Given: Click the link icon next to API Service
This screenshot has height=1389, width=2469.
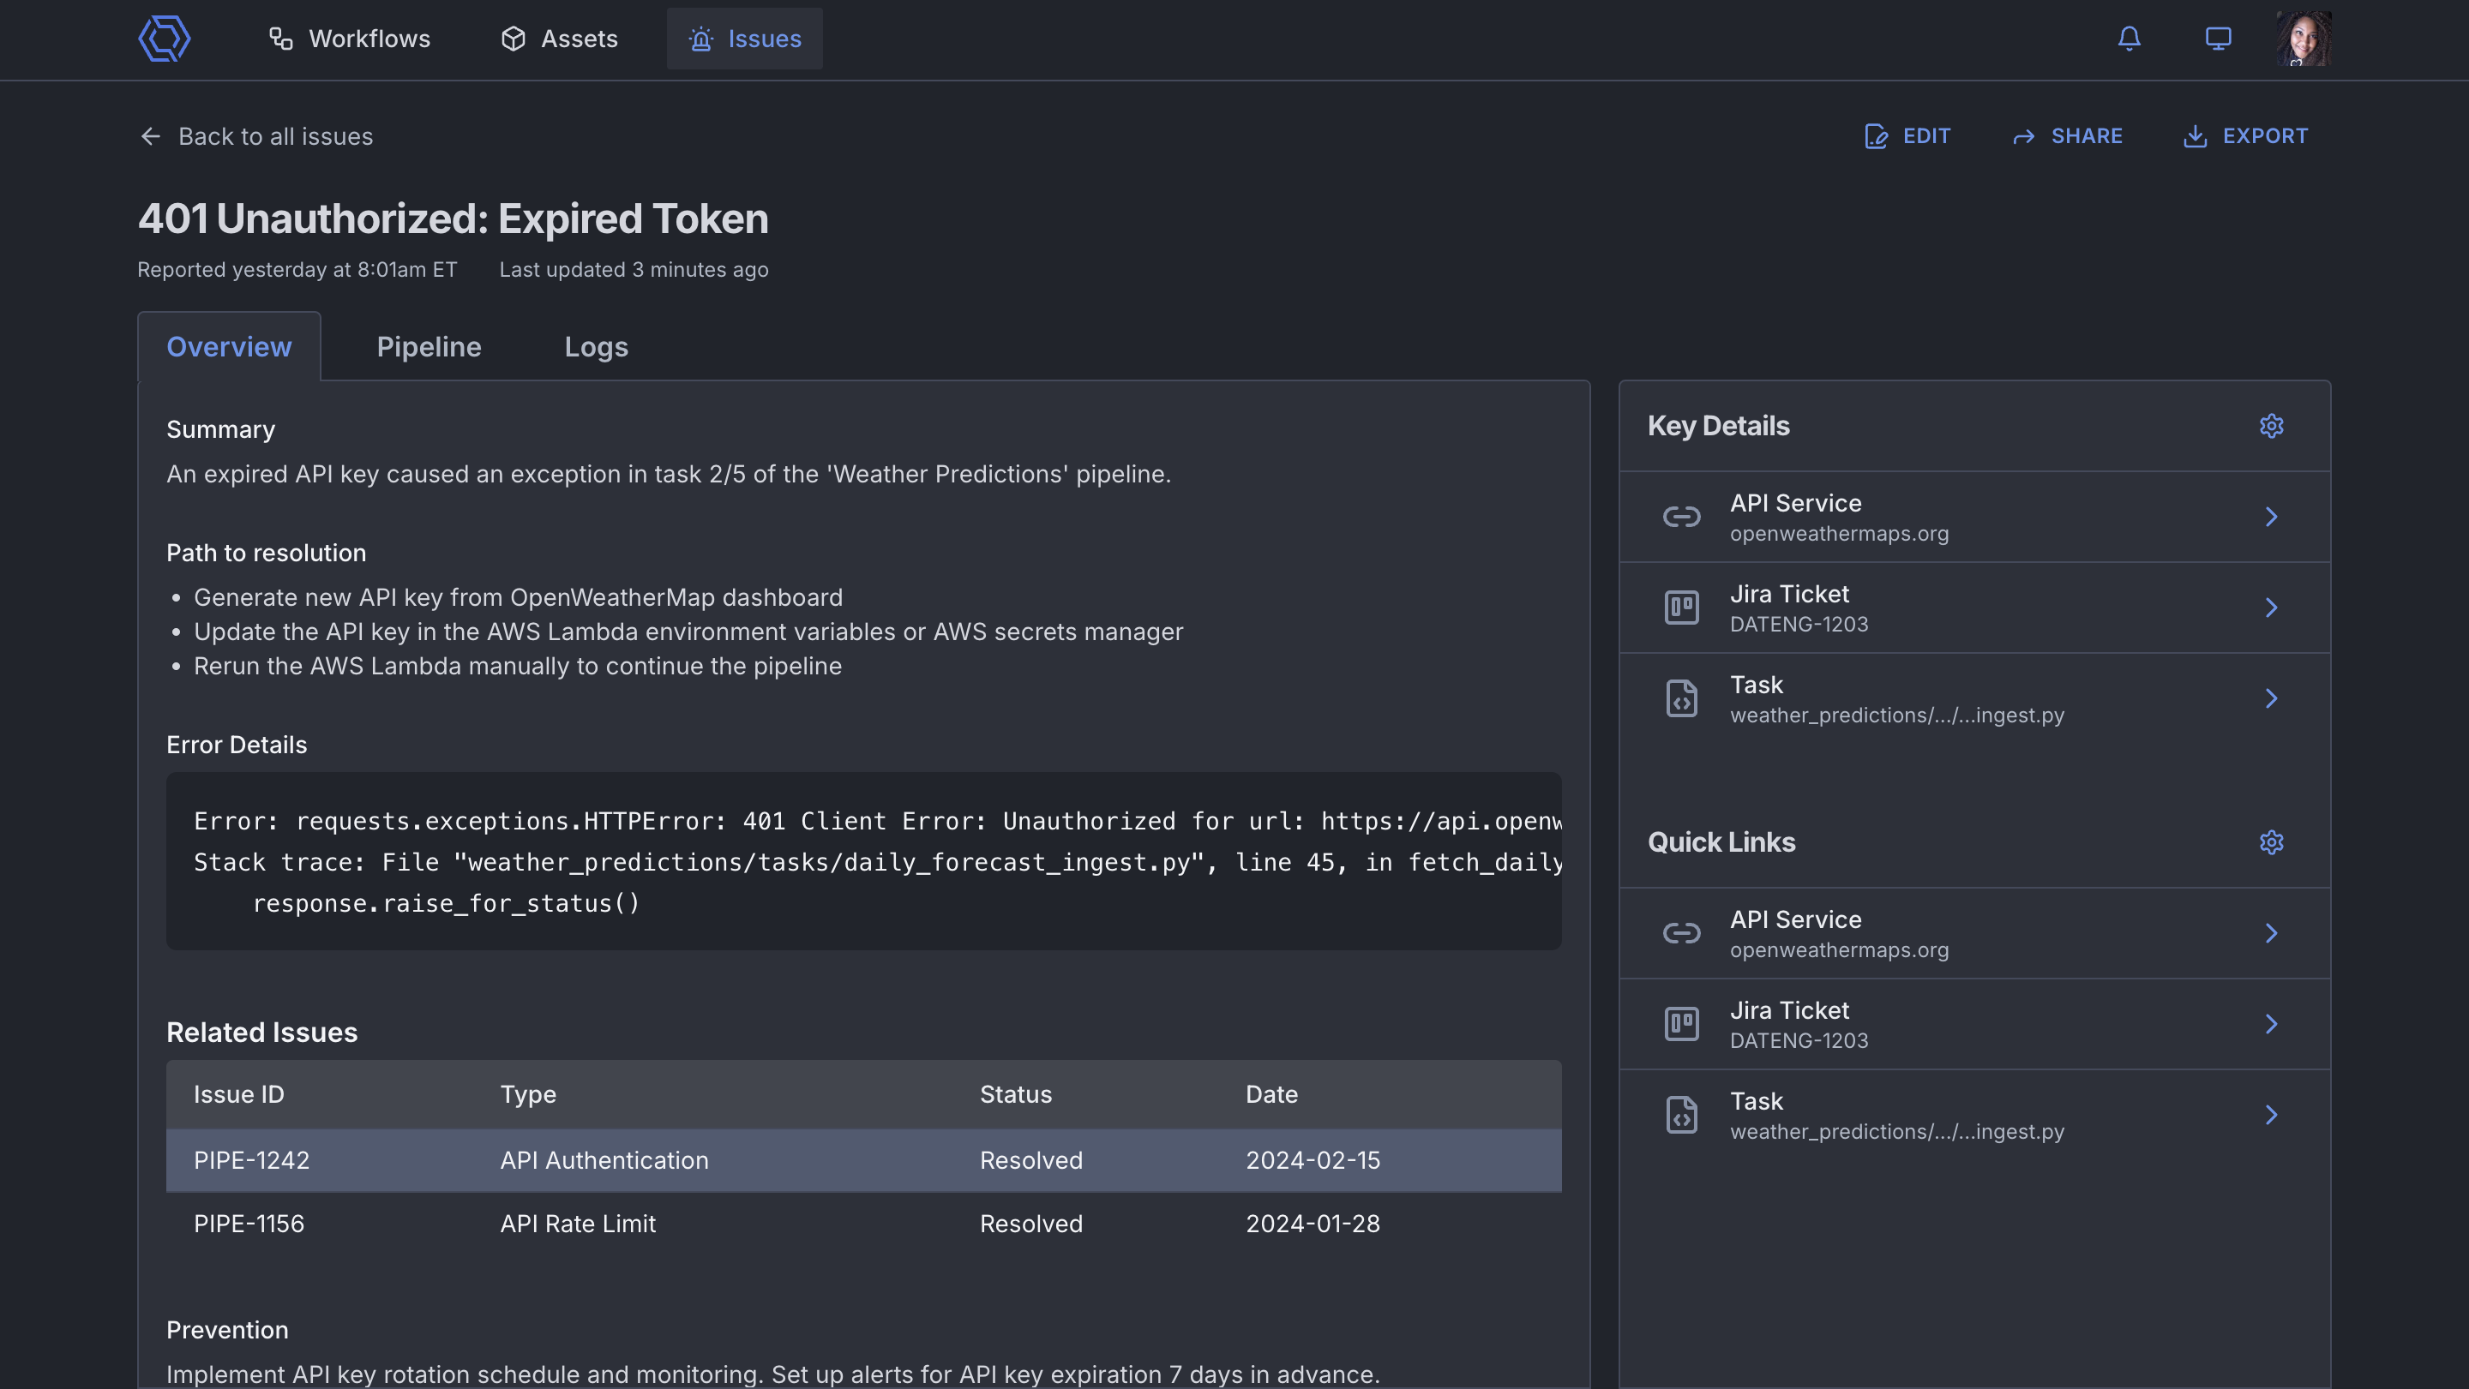Looking at the screenshot, I should point(1680,517).
